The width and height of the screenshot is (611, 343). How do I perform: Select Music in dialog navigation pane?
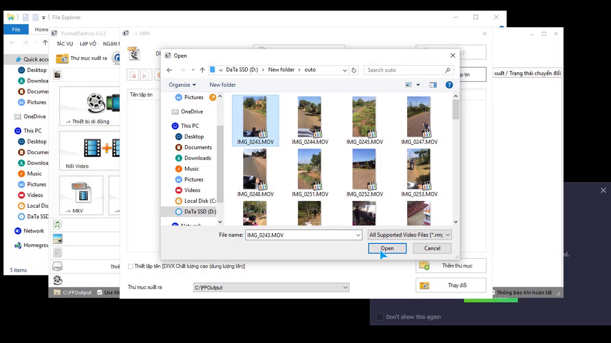tap(191, 169)
